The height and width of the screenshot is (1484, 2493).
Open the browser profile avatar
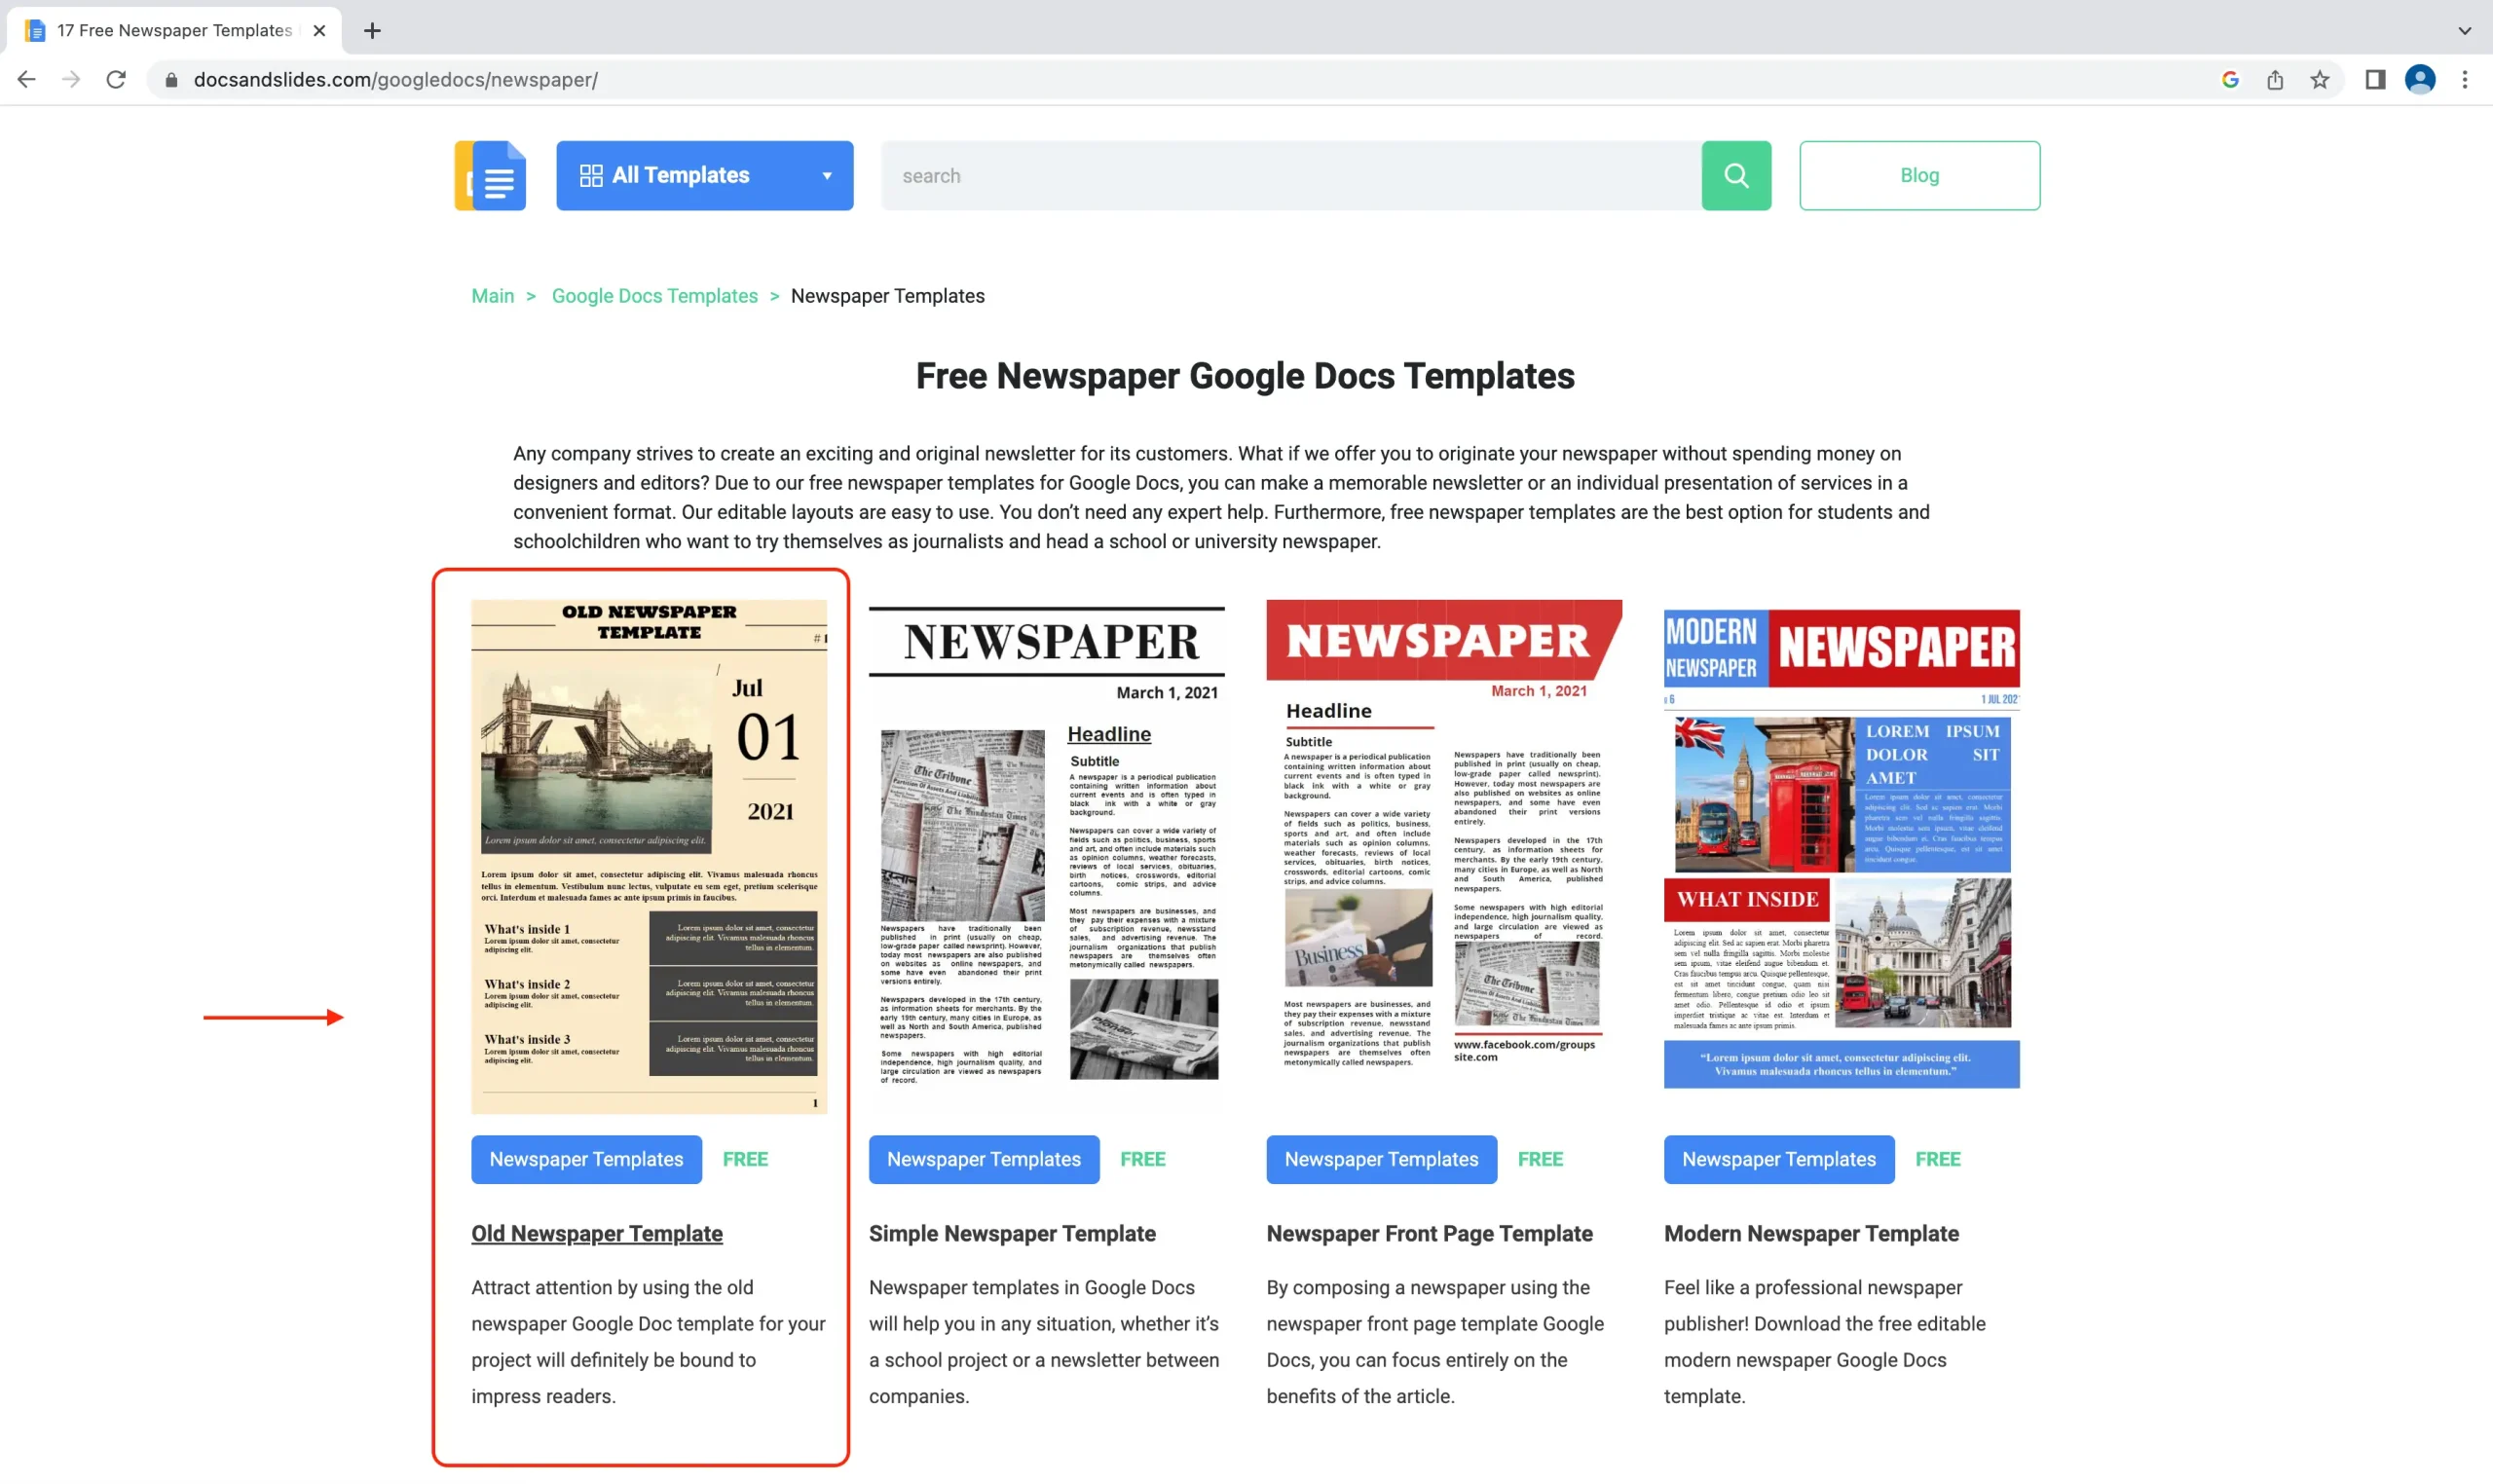(x=2420, y=79)
